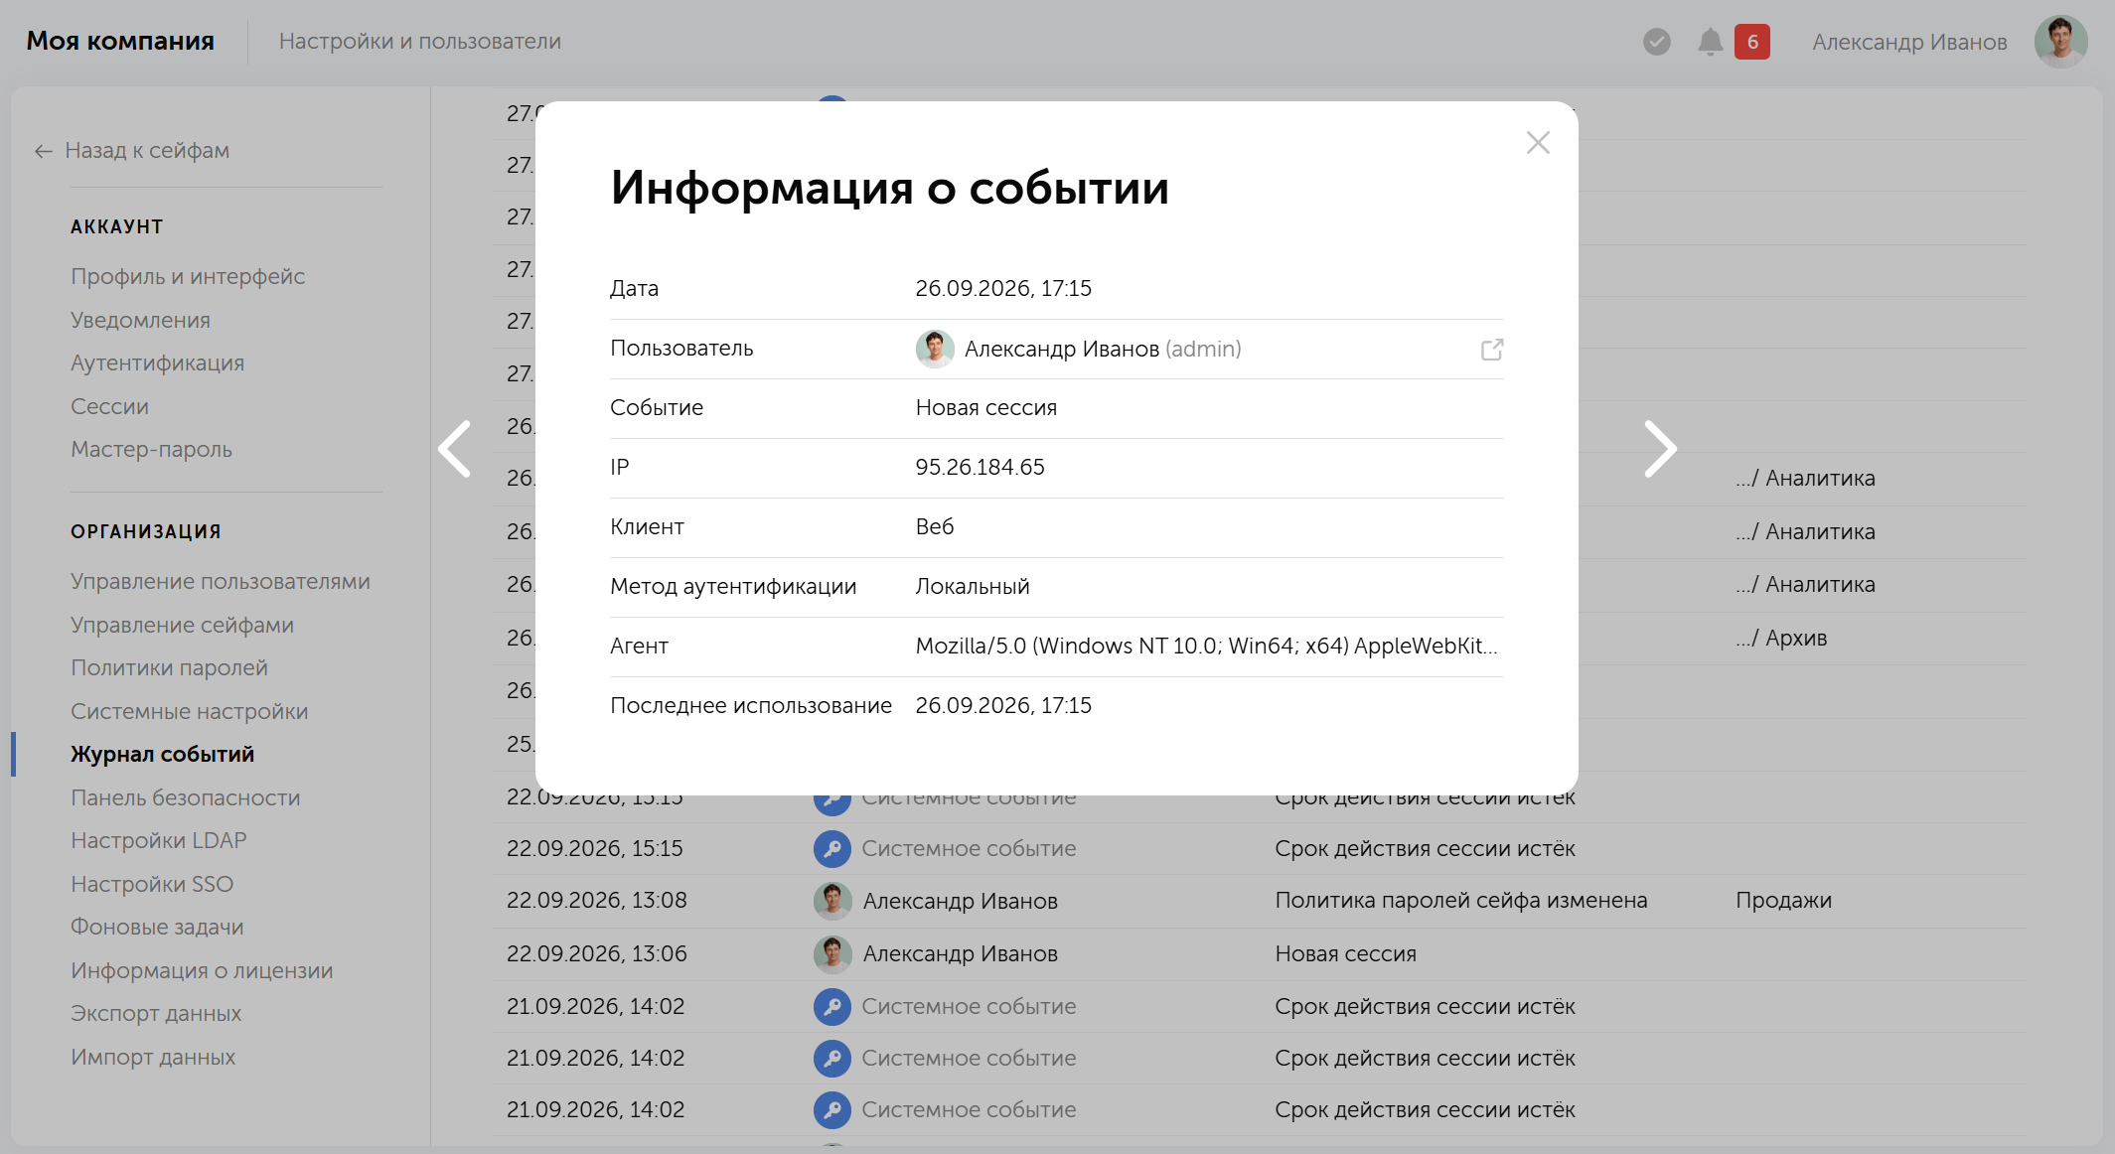Open user profile via external link icon
Image resolution: width=2115 pixels, height=1154 pixels.
1492,350
